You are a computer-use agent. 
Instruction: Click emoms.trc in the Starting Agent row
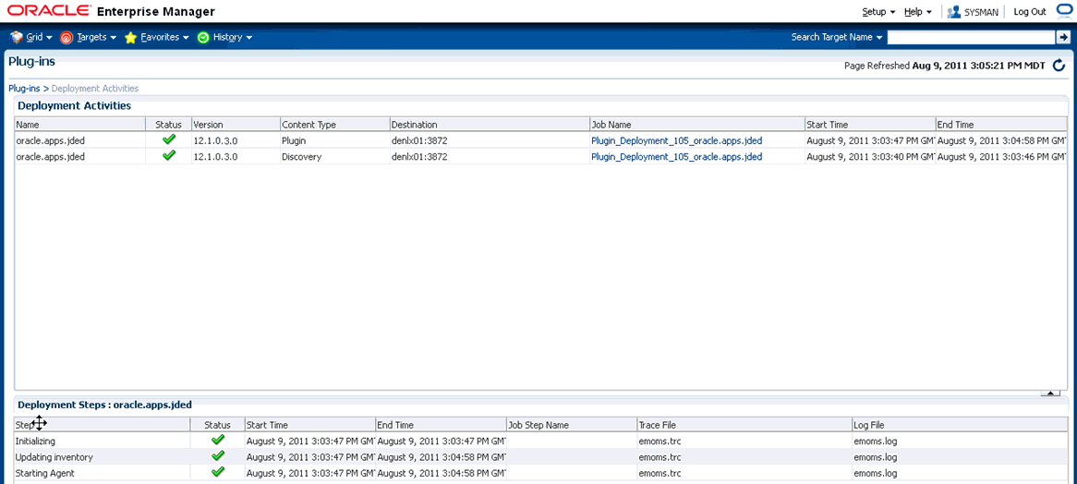pyautogui.click(x=660, y=473)
